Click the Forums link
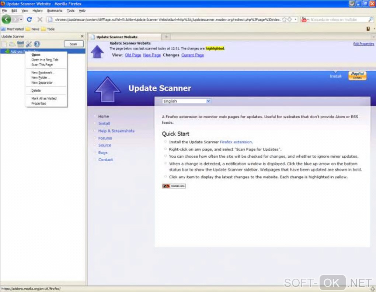The height and width of the screenshot is (292, 376). coord(105,138)
